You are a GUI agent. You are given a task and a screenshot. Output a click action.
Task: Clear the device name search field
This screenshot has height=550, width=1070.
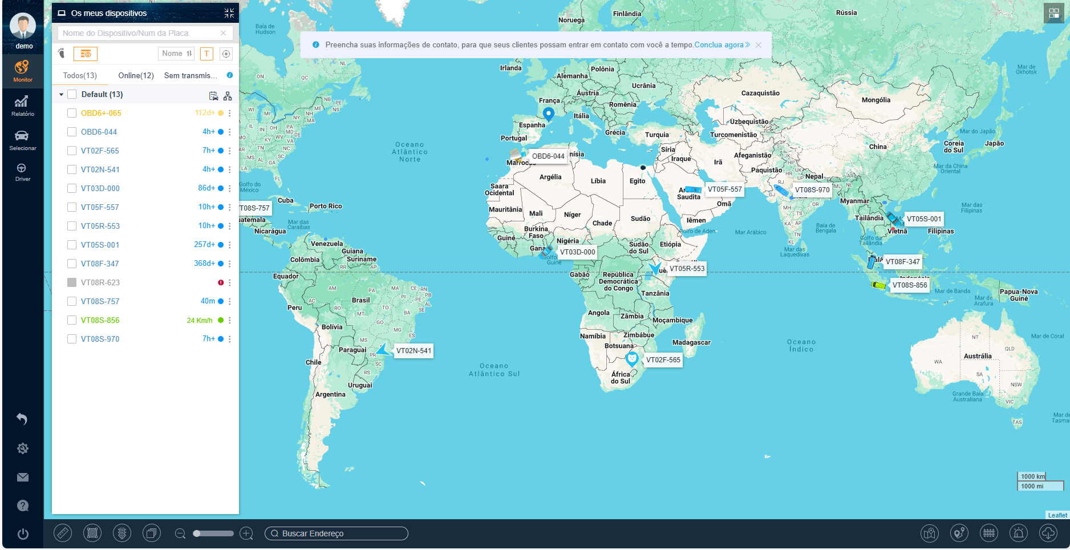click(x=223, y=33)
